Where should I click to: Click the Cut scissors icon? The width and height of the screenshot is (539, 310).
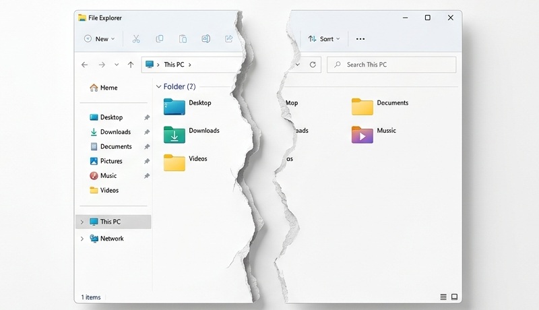pos(136,39)
